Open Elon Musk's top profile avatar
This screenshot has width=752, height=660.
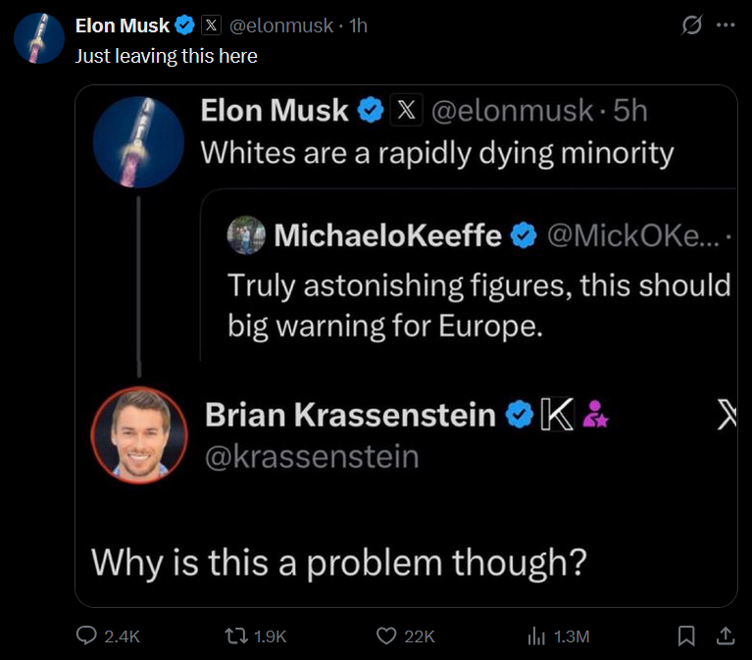coord(38,38)
